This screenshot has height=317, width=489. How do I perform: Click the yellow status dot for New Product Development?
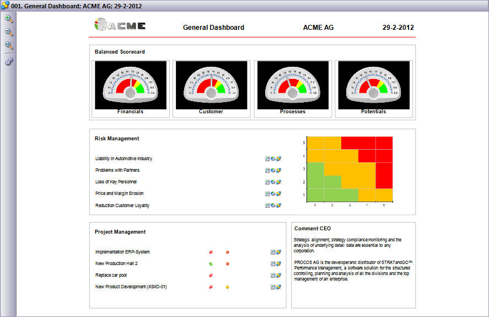[228, 287]
